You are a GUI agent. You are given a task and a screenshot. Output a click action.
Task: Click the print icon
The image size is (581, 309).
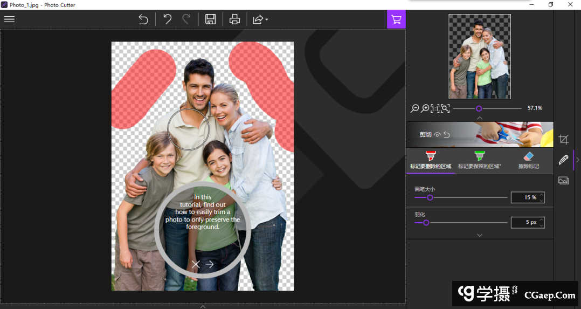point(234,19)
